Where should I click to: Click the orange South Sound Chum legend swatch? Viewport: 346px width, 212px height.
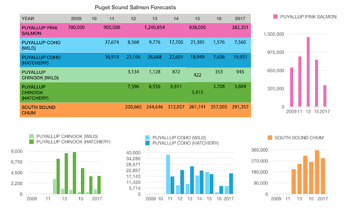coord(270,138)
